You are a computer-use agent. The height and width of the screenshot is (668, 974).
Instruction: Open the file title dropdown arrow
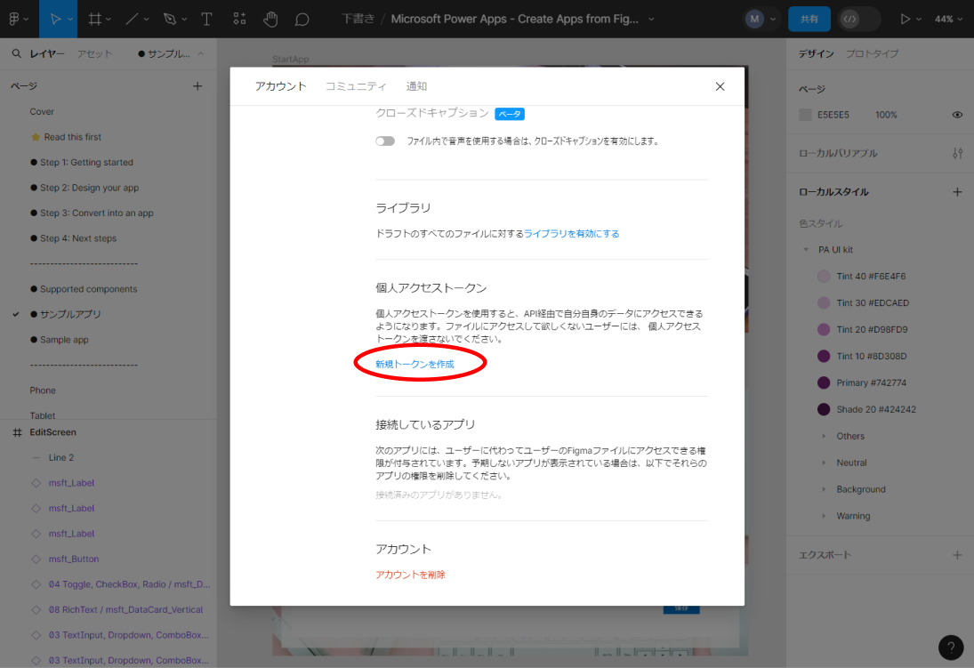tap(651, 20)
